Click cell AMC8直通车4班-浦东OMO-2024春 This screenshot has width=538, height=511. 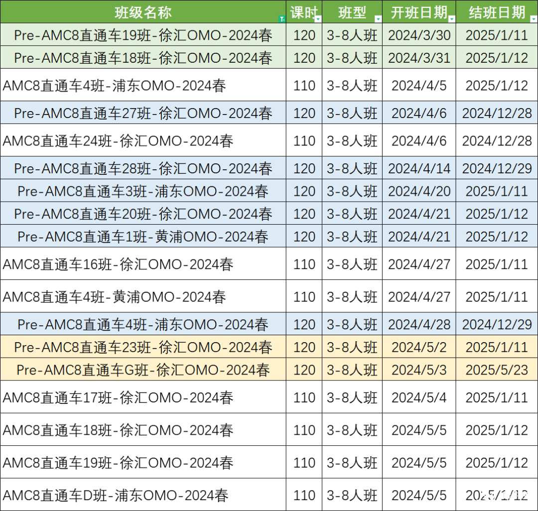(143, 85)
